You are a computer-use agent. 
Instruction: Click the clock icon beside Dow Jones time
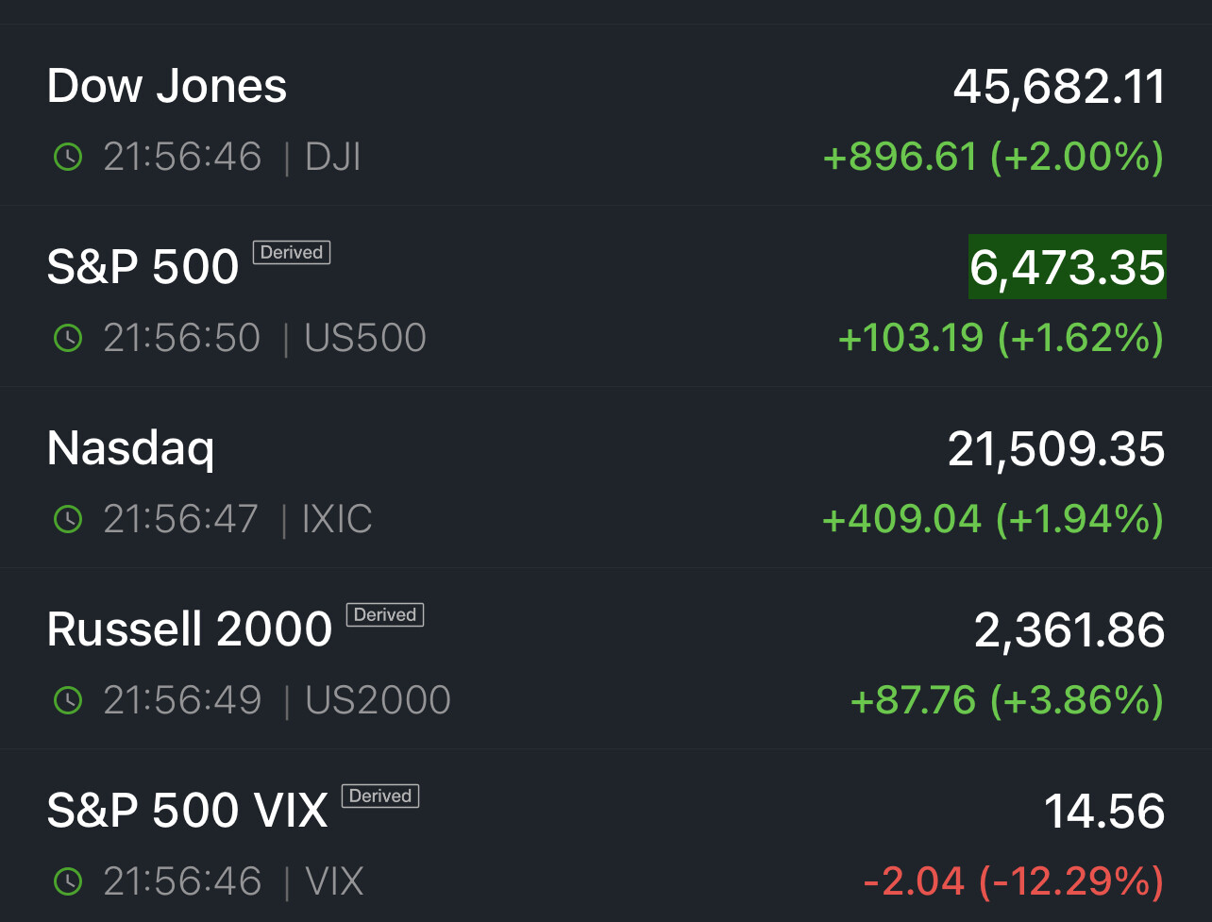(68, 157)
